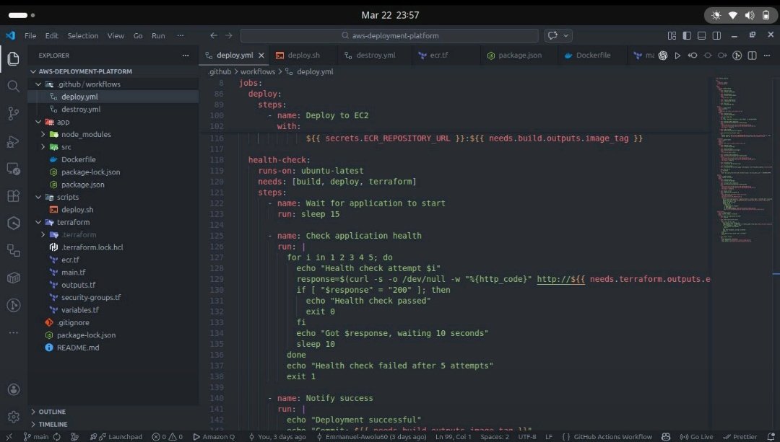
Task: Open additional views ellipsis in activity bar
Action: pos(14,332)
